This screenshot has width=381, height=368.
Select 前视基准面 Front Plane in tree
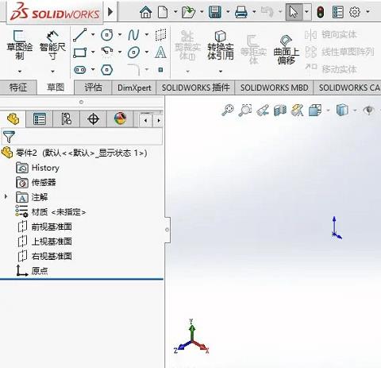[44, 227]
